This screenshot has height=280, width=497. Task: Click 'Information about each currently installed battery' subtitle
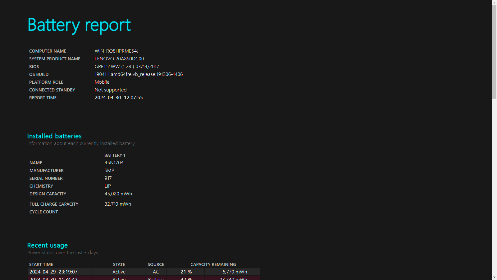[x=81, y=143]
